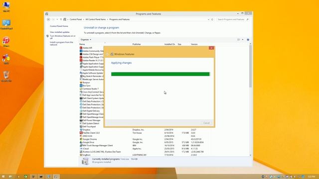Select the Dropbox program icon

81,130
